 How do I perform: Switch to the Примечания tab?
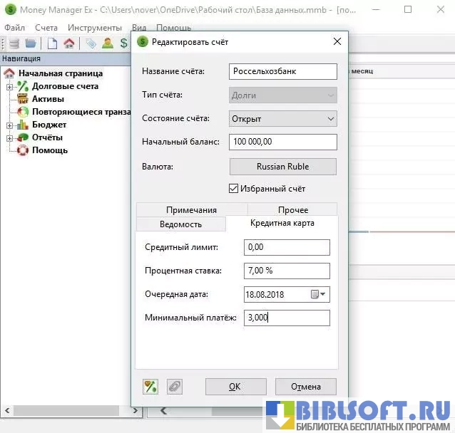(x=191, y=210)
